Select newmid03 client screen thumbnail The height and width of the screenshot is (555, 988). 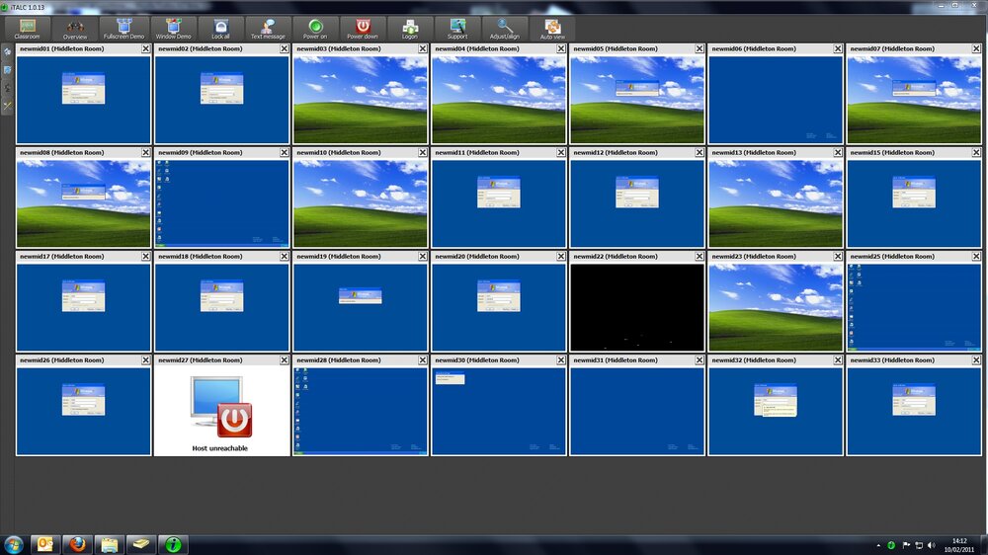[361, 100]
